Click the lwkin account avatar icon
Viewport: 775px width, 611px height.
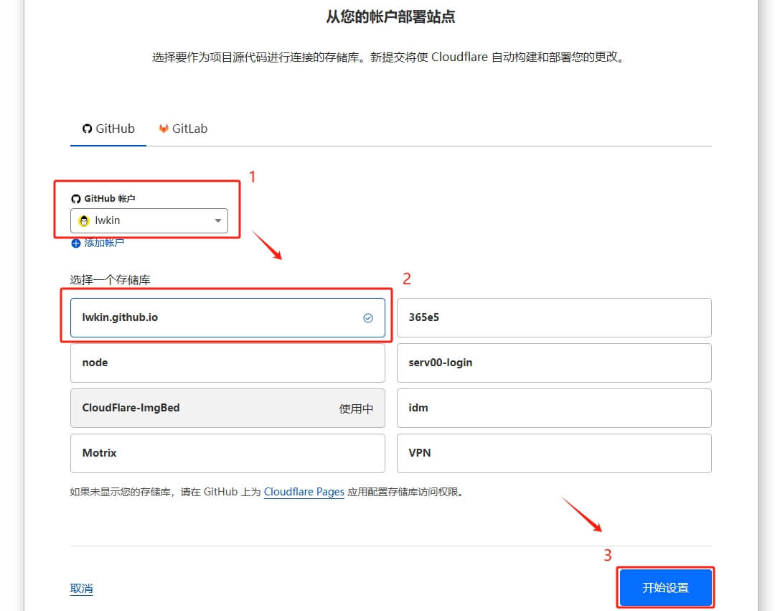coord(84,221)
